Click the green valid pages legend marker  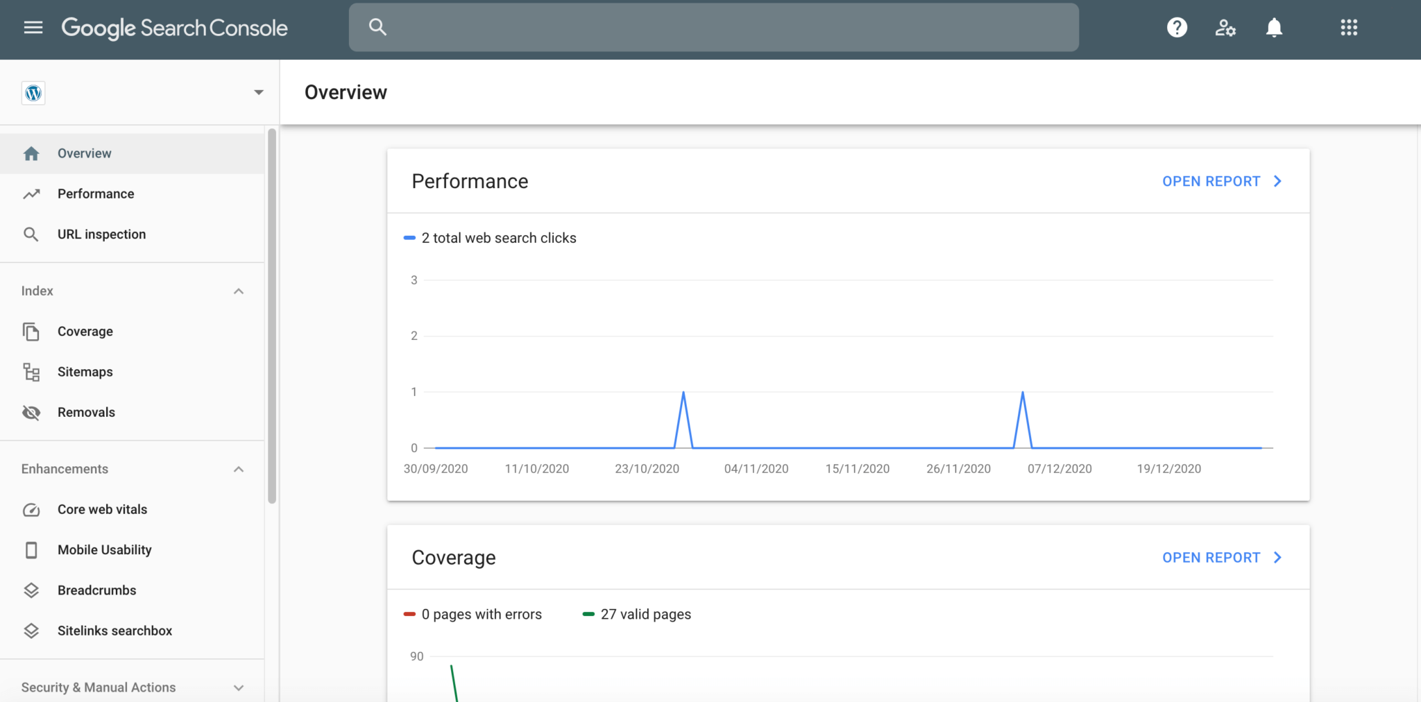coord(588,614)
